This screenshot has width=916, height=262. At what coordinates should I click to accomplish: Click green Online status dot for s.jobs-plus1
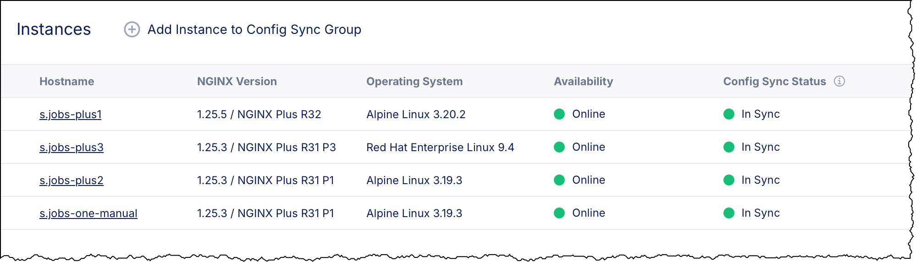click(559, 114)
